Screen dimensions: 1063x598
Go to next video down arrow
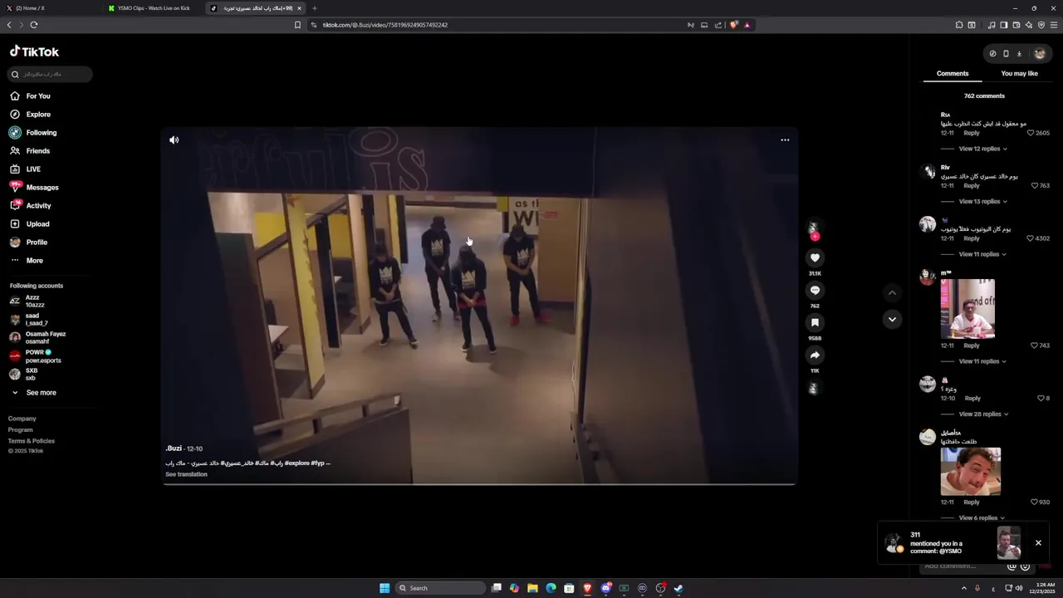tap(892, 319)
